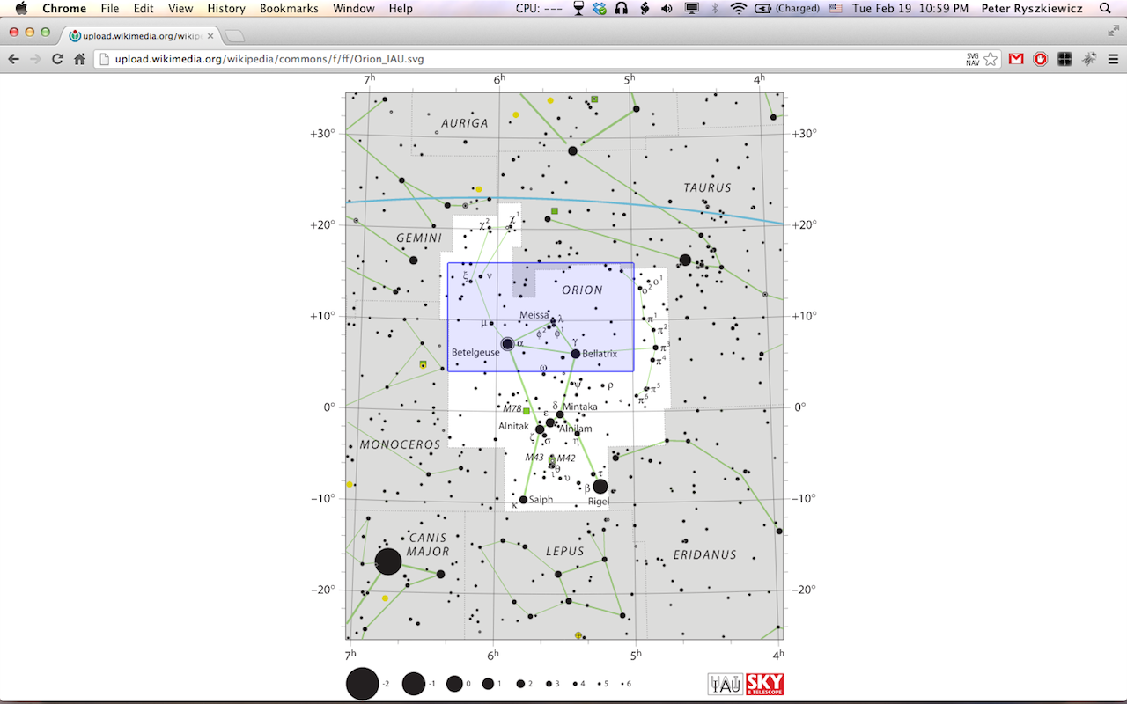Image resolution: width=1127 pixels, height=704 pixels.
Task: Click the Betelgeuse star label
Action: pos(475,352)
